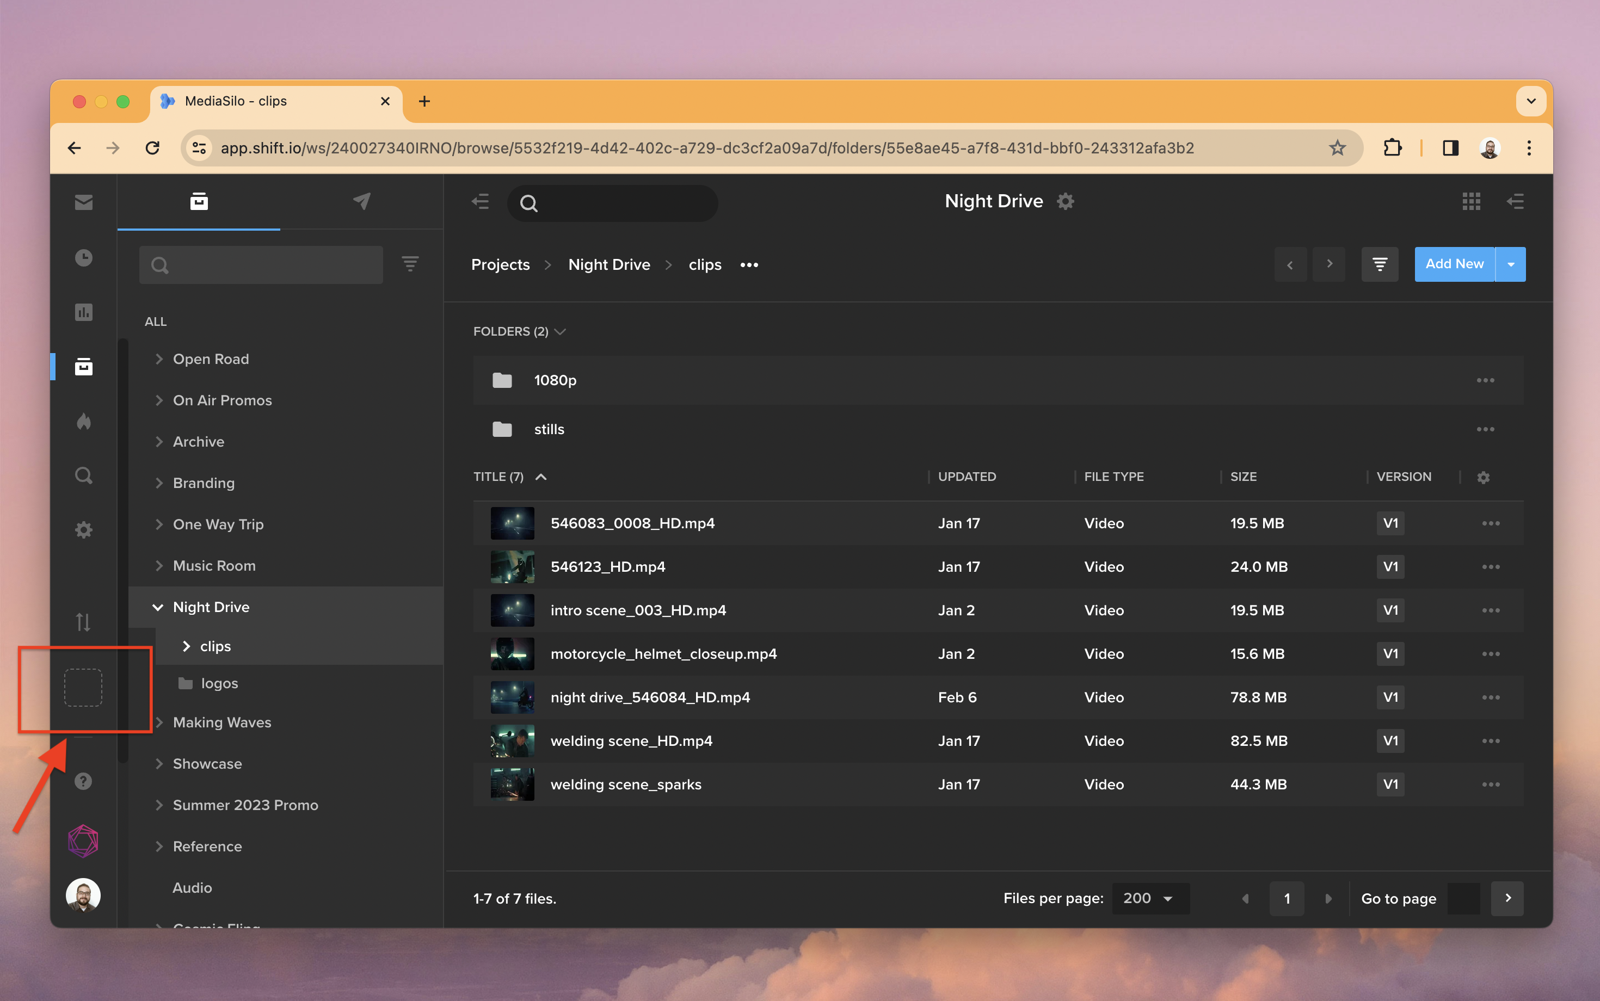
Task: Open the user profile avatar in sidebar
Action: (83, 895)
